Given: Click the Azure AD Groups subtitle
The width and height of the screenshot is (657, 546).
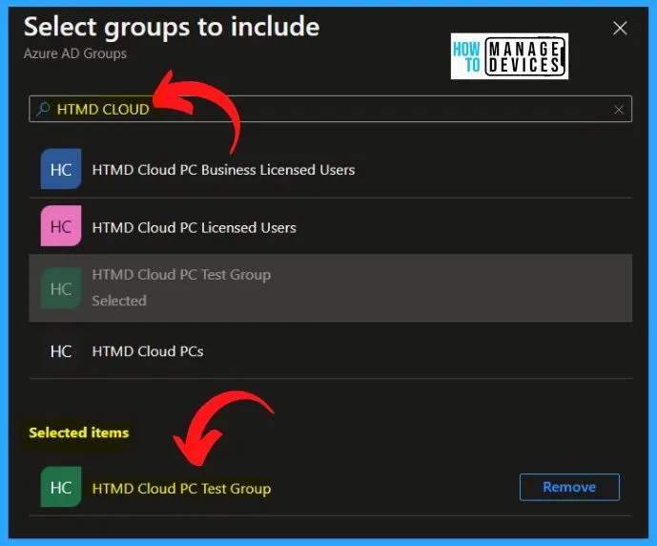Looking at the screenshot, I should pos(75,53).
